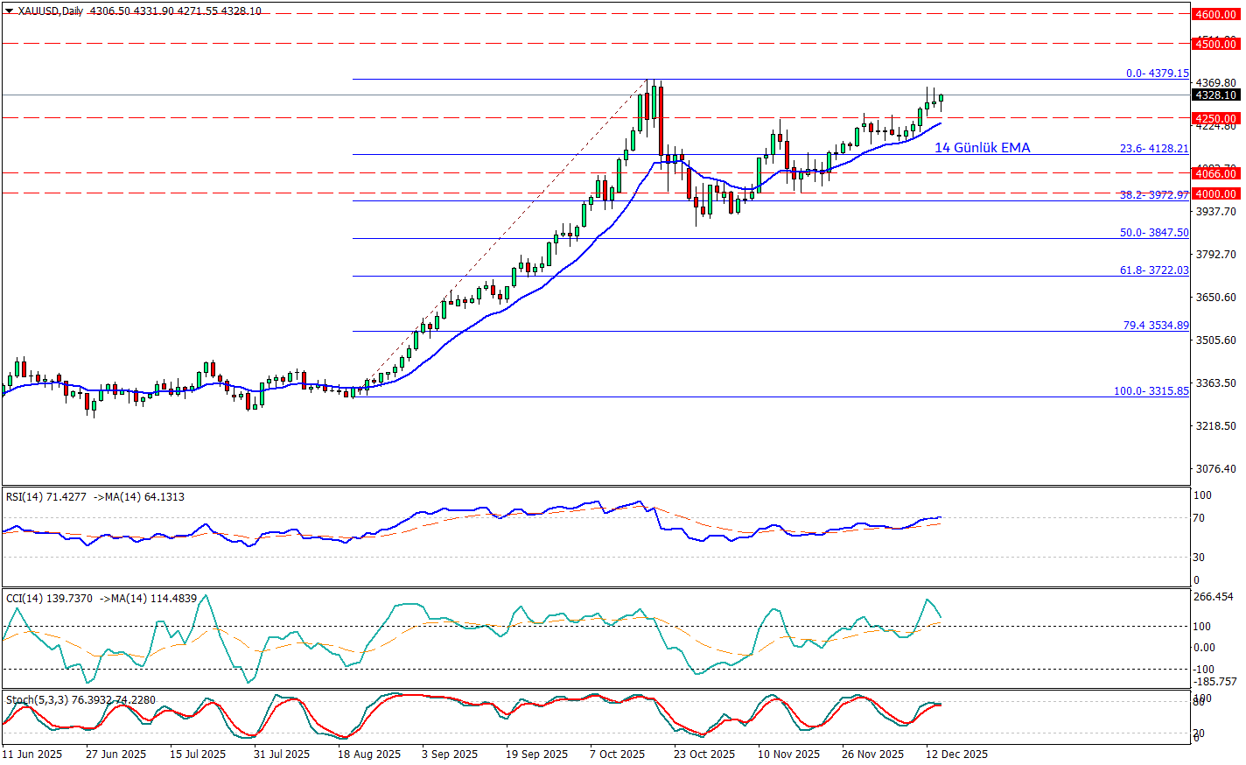Screen dimensions: 1246x765
Task: Click the 14 Günlük EMA text label
Action: coord(982,148)
